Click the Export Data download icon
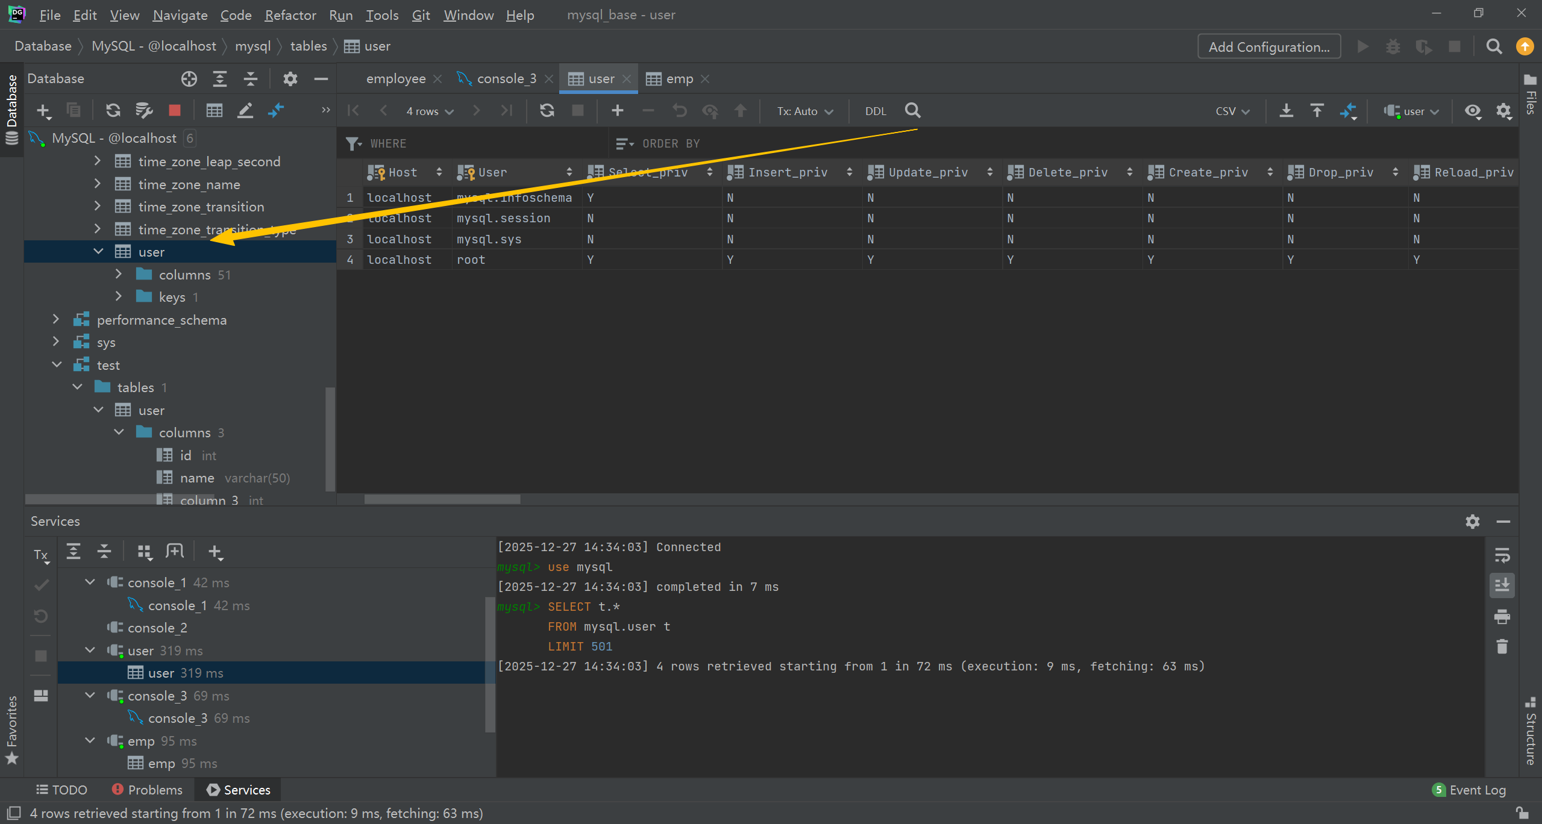The height and width of the screenshot is (824, 1542). tap(1286, 111)
